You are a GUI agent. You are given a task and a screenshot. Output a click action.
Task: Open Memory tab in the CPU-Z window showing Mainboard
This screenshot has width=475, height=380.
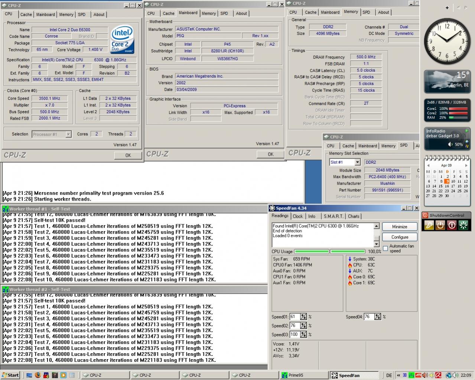click(x=209, y=13)
